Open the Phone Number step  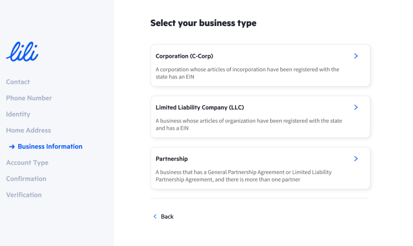[29, 98]
